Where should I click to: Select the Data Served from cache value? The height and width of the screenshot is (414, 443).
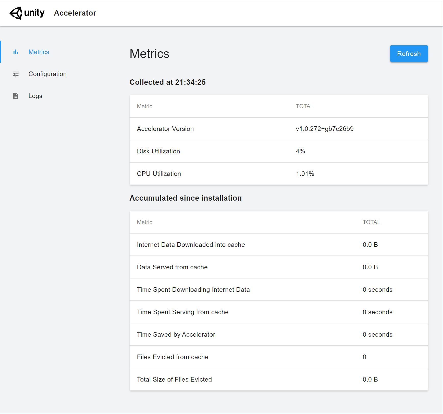point(370,267)
